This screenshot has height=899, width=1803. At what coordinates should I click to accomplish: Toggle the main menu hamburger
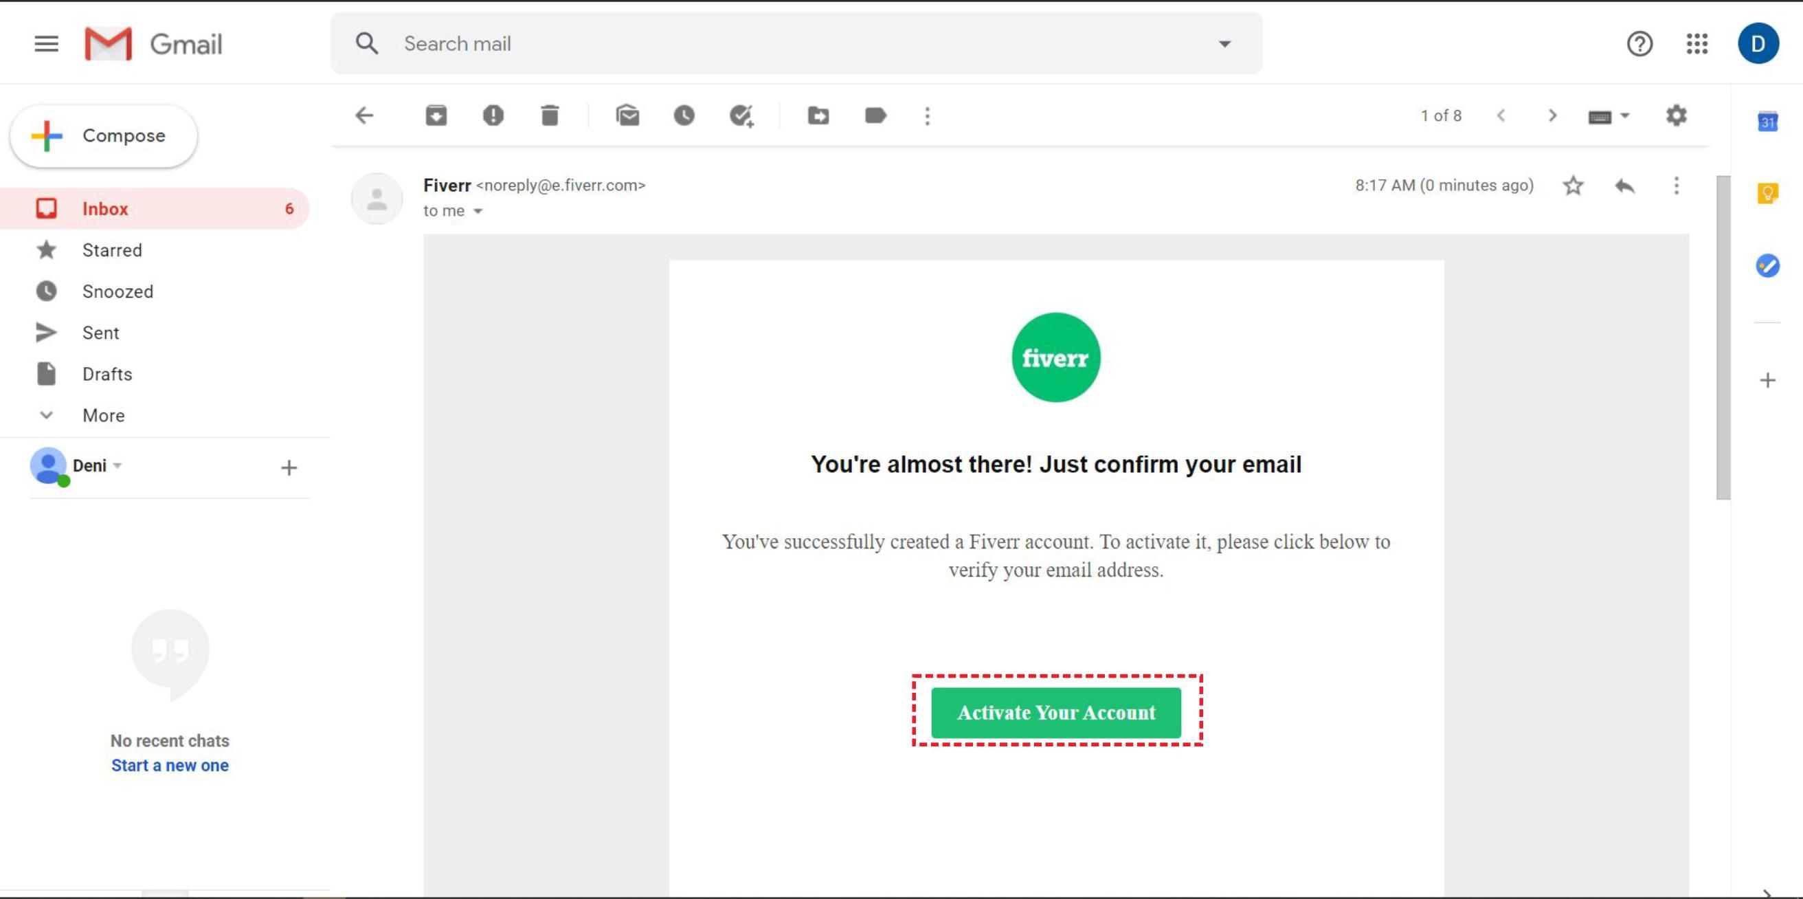pyautogui.click(x=46, y=44)
